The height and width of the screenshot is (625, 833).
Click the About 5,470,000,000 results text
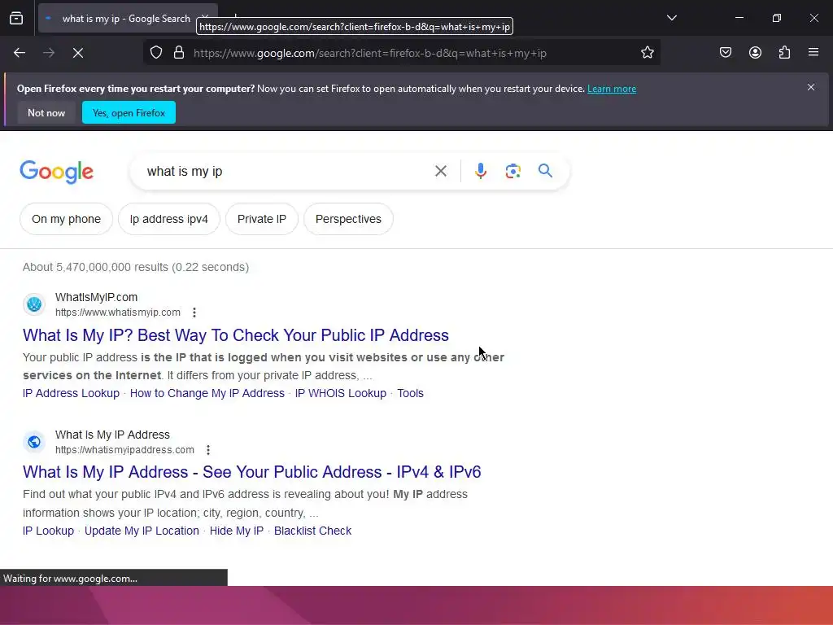click(136, 267)
